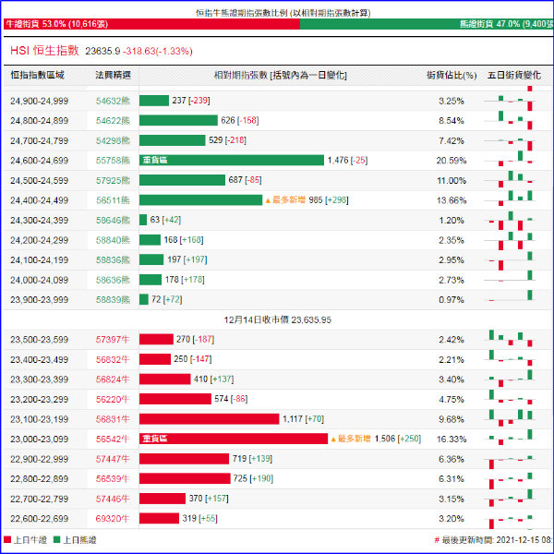Click the orange triangle beside the 985 bear bar
This screenshot has height=554, width=554.
[x=268, y=199]
